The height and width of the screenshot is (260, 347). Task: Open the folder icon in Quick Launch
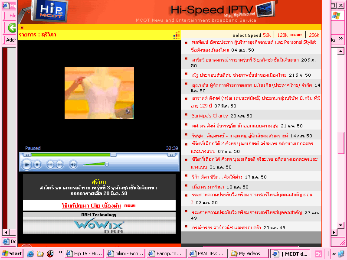tap(40, 253)
